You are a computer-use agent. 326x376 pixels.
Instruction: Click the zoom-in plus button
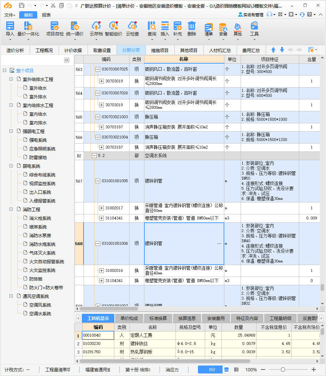point(314,369)
